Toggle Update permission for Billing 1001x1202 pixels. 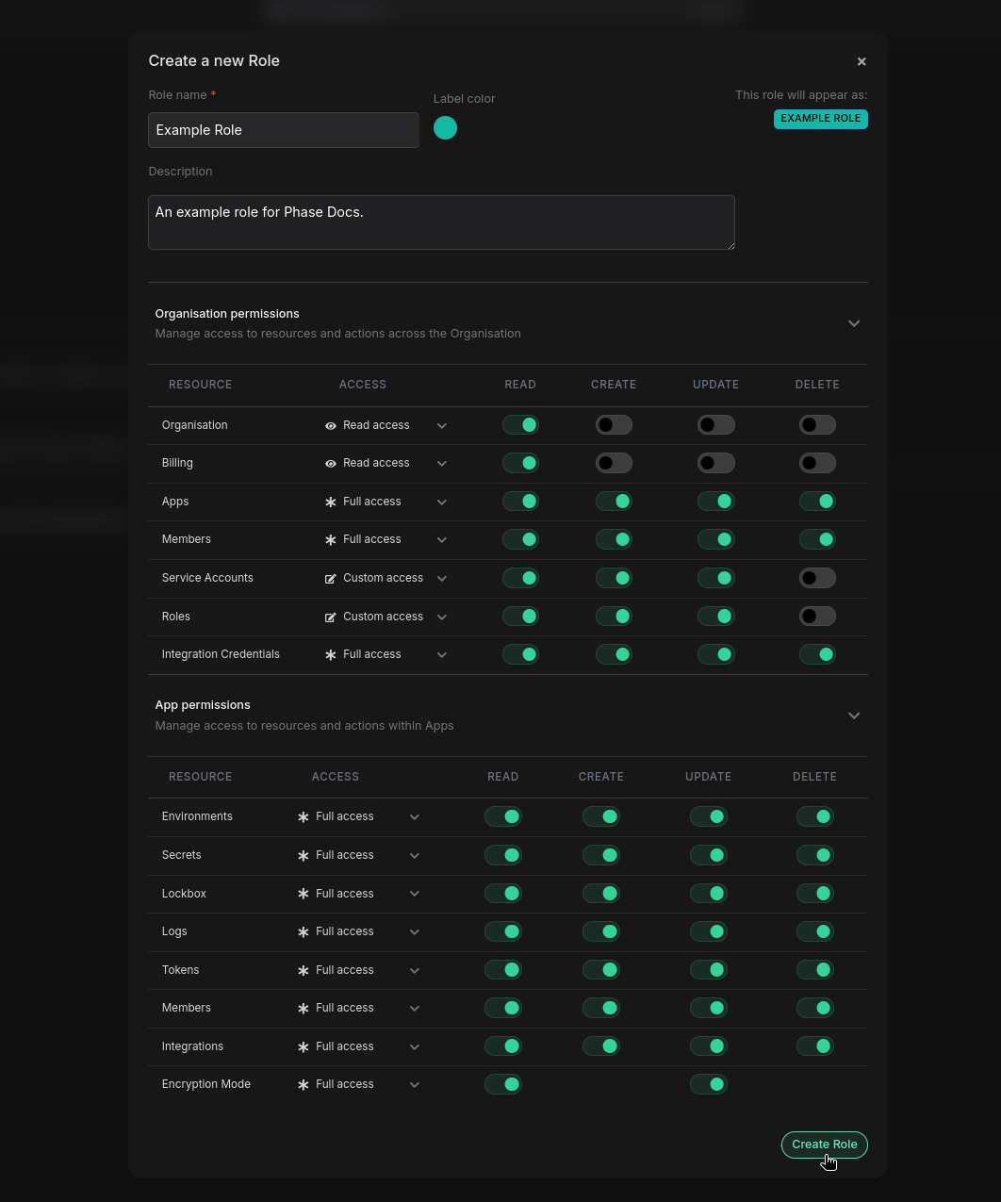coord(715,463)
